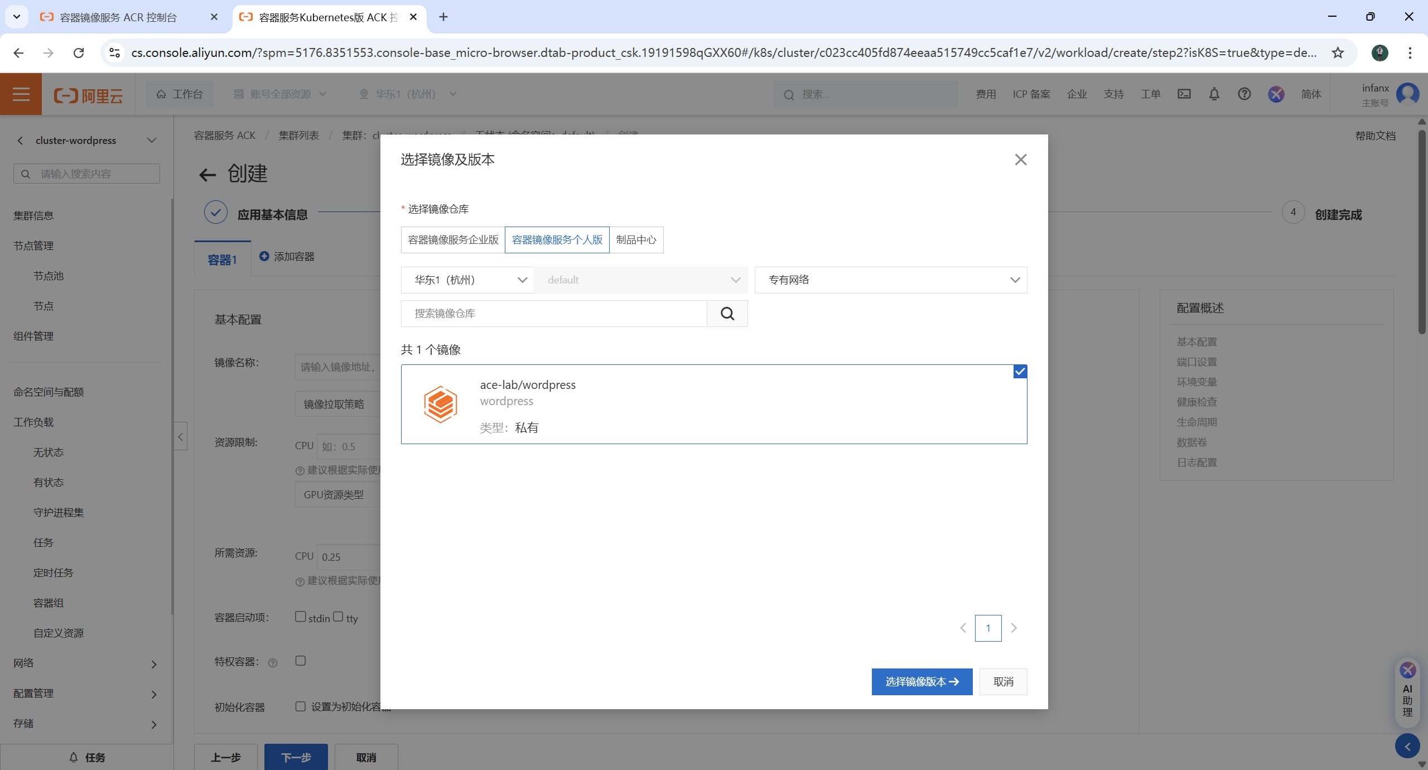Screen dimensions: 1428x770
Task: Check 设置为初始化容器 checkbox
Action: pyautogui.click(x=301, y=706)
